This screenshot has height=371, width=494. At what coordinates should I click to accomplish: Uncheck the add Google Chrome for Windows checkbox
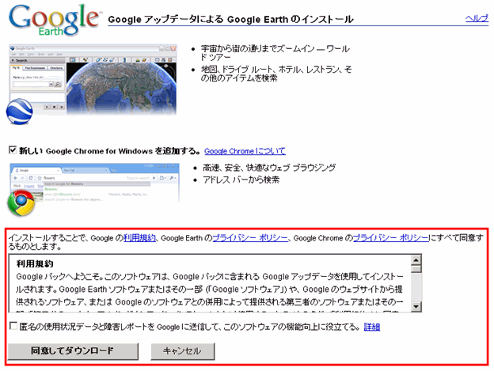click(x=13, y=150)
